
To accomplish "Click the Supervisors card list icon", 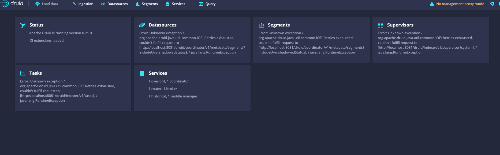I will [x=380, y=25].
